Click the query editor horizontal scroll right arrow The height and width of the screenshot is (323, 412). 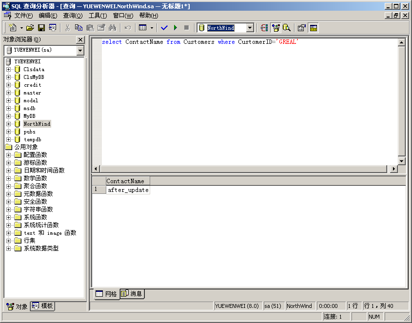click(x=393, y=169)
